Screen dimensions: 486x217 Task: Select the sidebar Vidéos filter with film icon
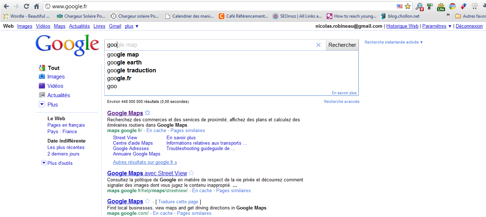click(x=51, y=86)
